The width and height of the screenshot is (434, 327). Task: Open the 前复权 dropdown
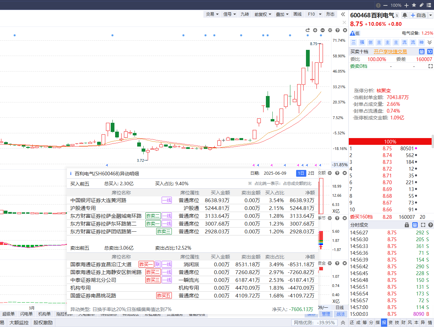(263, 14)
